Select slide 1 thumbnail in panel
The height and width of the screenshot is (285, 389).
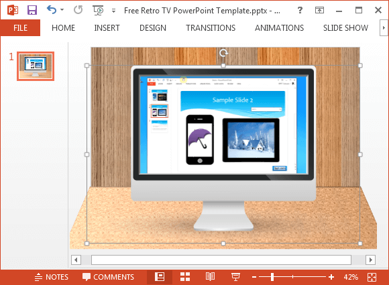(36, 66)
